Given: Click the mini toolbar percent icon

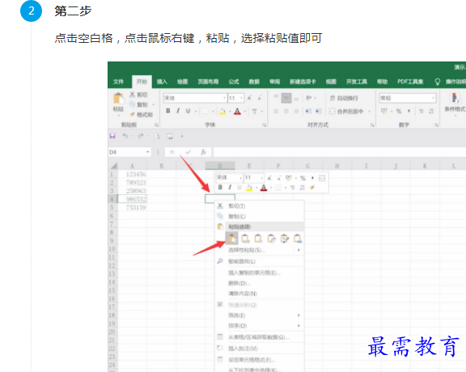Looking at the screenshot, I should pyautogui.click(x=303, y=178).
